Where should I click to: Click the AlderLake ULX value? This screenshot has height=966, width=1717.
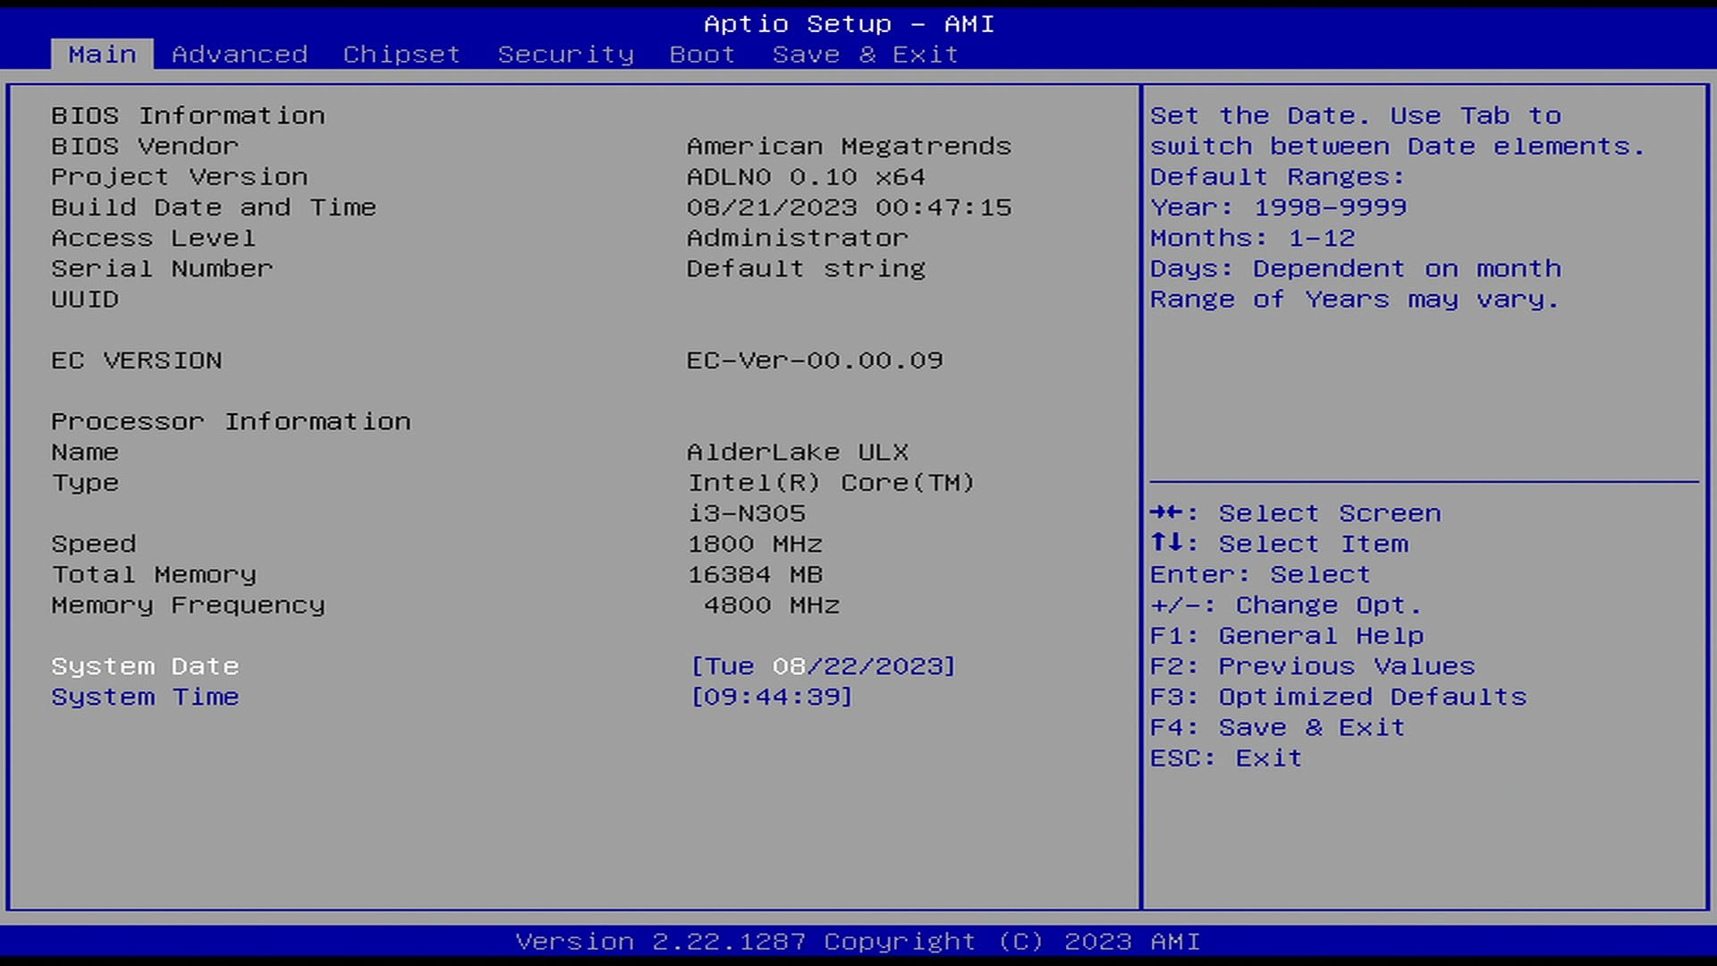click(x=798, y=452)
